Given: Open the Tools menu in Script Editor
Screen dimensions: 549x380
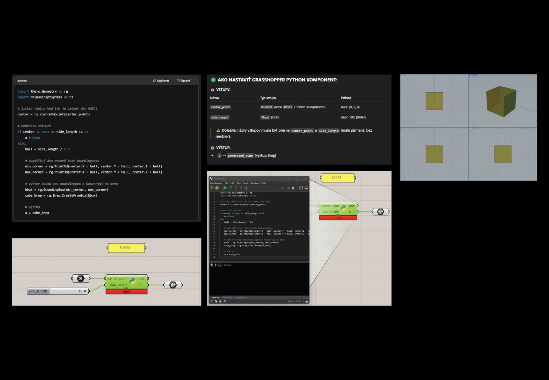Looking at the screenshot, I should [245, 183].
